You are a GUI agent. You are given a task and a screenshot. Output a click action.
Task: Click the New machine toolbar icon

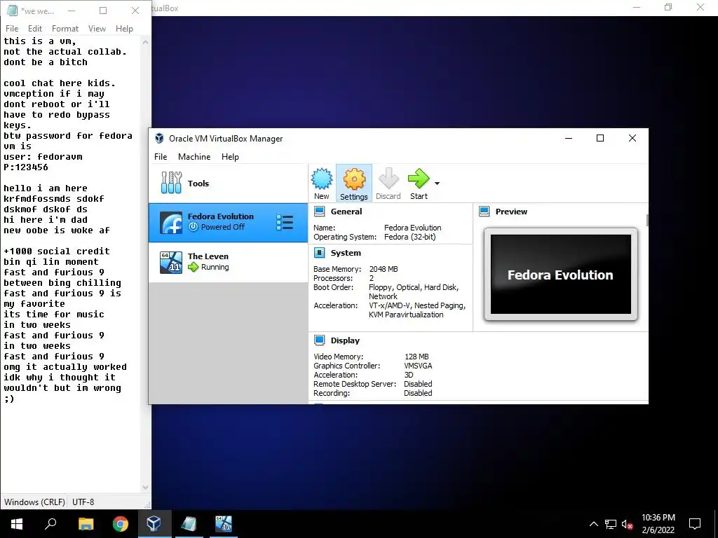tap(321, 183)
